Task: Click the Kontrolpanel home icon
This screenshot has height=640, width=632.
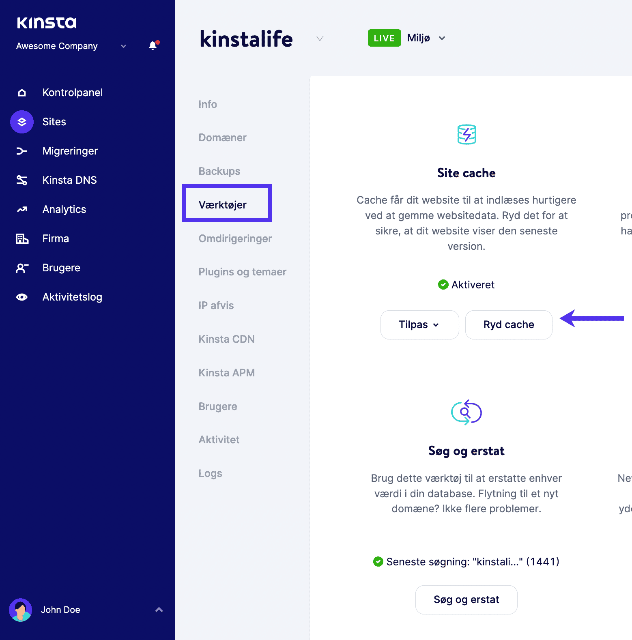Action: click(x=22, y=92)
